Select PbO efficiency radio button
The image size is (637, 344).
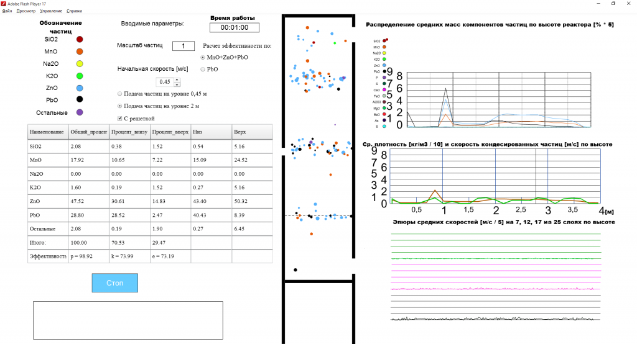pyautogui.click(x=203, y=70)
